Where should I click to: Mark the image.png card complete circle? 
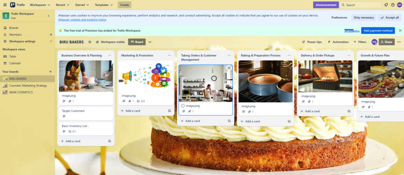coord(183,106)
